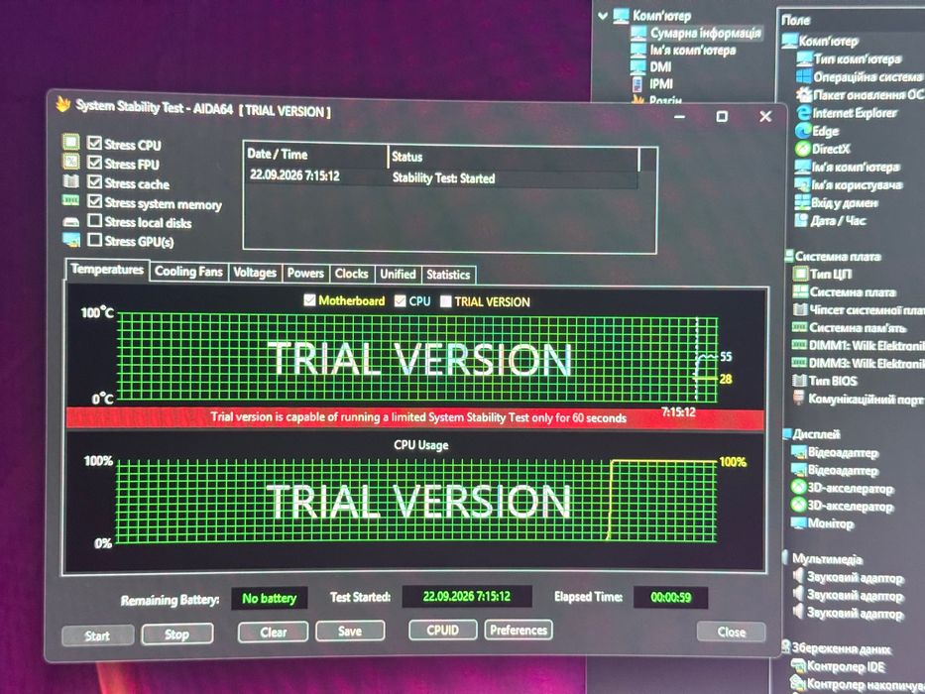Screen dimensions: 925x694
Task: Open the Cooling Fans tab
Action: coord(188,272)
